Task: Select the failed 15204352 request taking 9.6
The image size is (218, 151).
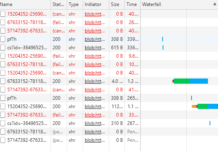Action: [x=27, y=56]
